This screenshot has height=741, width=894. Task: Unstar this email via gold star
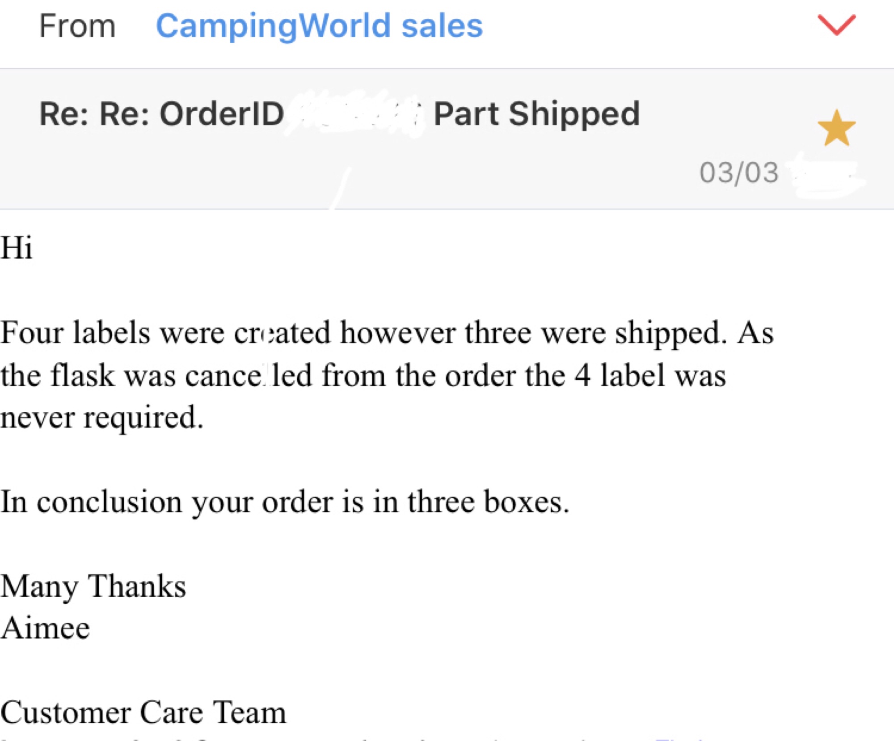point(836,128)
